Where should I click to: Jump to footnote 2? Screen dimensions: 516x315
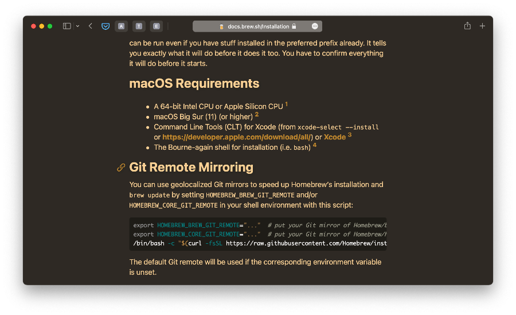[x=257, y=114]
